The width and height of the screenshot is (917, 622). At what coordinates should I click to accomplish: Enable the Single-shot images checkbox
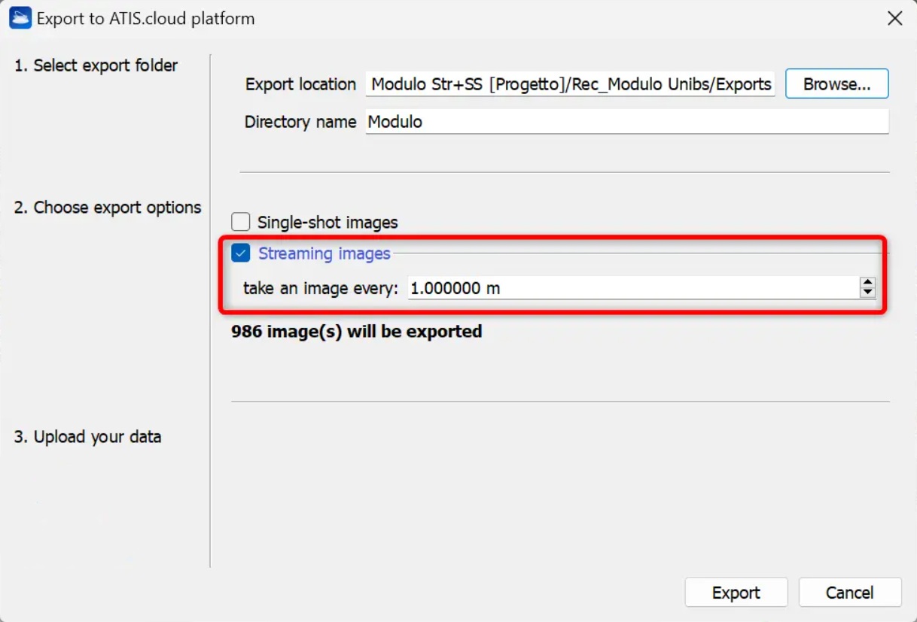tap(241, 222)
